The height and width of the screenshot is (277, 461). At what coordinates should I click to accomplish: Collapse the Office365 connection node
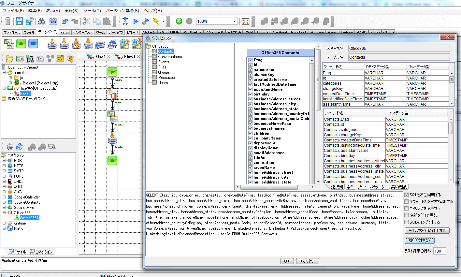[x=4, y=213]
